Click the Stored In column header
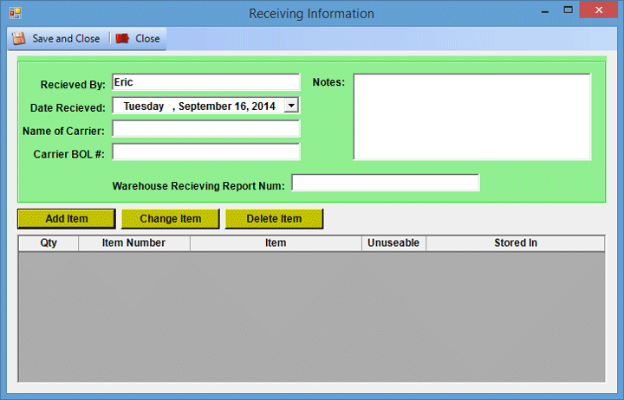Screen dimensions: 624x400 pos(516,243)
